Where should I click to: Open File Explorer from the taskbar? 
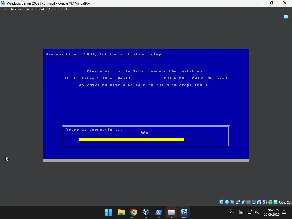coord(121,212)
